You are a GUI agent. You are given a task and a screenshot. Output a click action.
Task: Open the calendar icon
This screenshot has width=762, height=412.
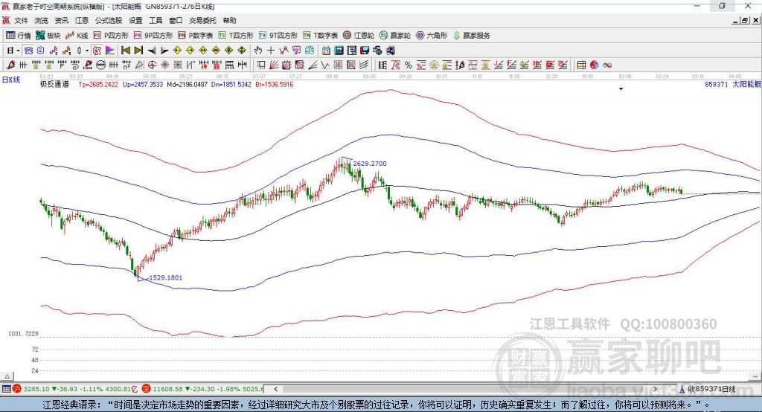coord(326,51)
